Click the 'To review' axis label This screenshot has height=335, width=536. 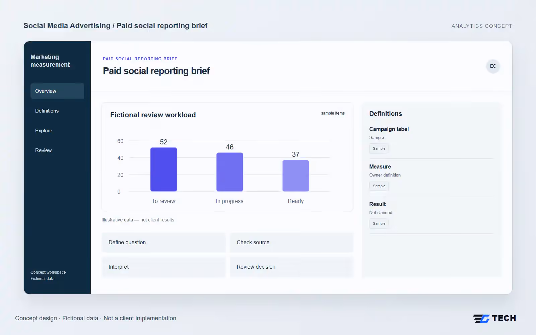[x=163, y=201]
